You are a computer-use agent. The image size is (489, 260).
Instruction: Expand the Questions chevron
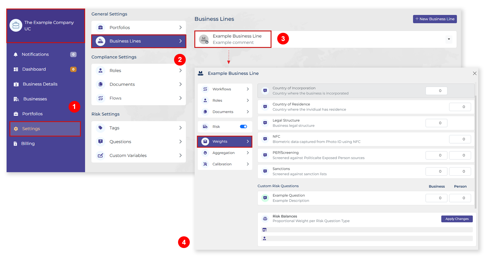pyautogui.click(x=180, y=141)
